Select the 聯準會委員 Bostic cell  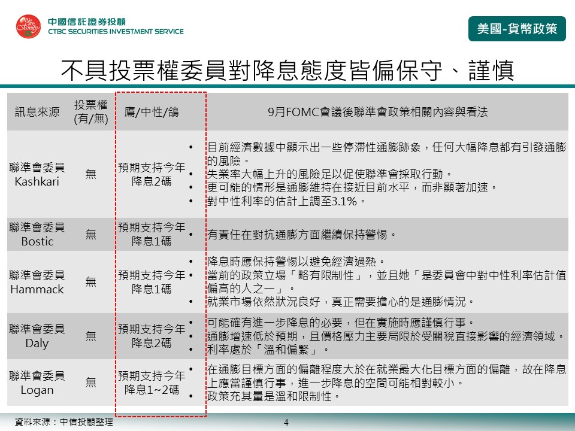coord(37,234)
